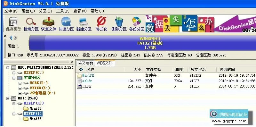Viewport: 256px width, 127px height.
Task: Click the up-folder arrow icon
Action: coord(81,70)
